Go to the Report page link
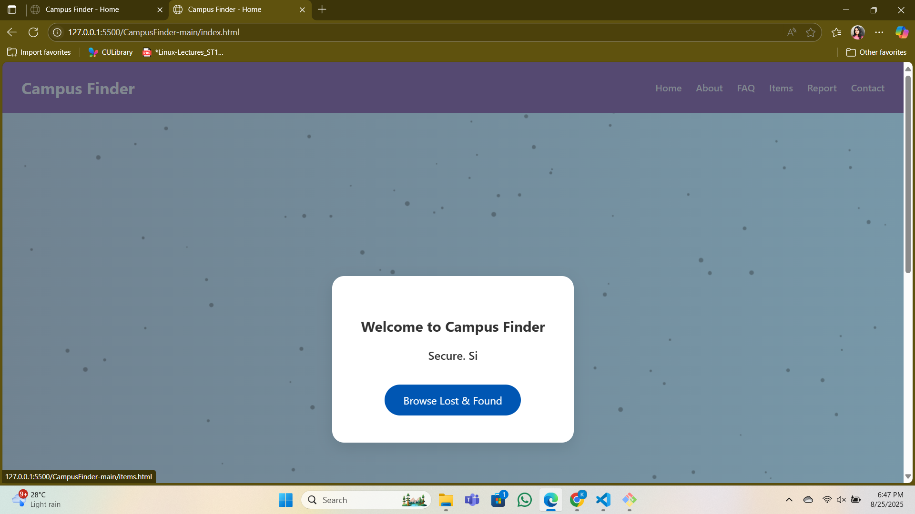The width and height of the screenshot is (915, 514). click(x=822, y=88)
